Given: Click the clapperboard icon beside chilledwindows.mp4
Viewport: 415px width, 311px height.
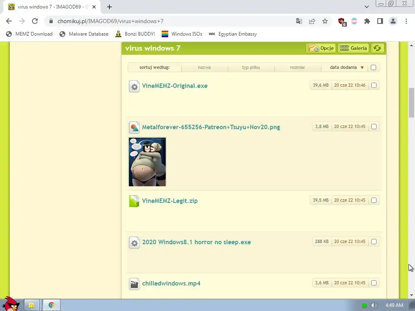Looking at the screenshot, I should click(x=134, y=284).
